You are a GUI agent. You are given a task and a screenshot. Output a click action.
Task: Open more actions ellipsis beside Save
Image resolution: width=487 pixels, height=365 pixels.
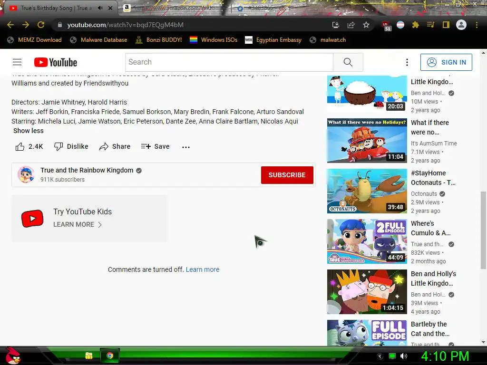coord(186,147)
